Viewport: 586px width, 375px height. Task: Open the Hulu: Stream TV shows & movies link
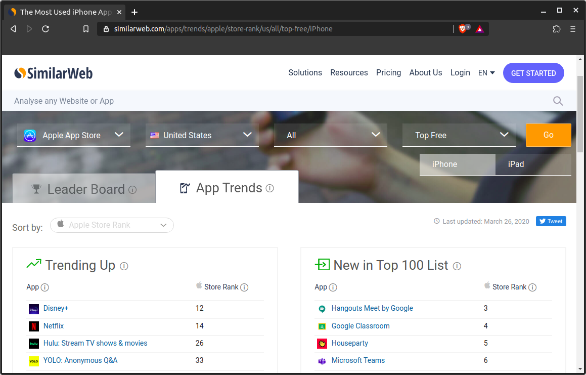(x=95, y=343)
